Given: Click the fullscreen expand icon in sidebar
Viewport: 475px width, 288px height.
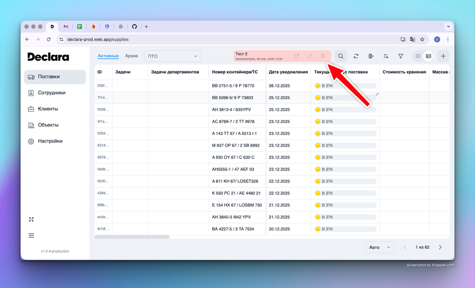Looking at the screenshot, I should click(31, 219).
